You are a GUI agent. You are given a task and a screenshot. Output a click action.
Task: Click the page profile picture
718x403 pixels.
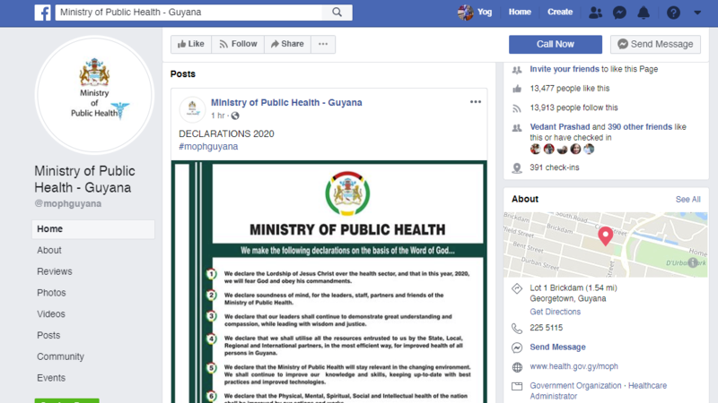point(94,95)
